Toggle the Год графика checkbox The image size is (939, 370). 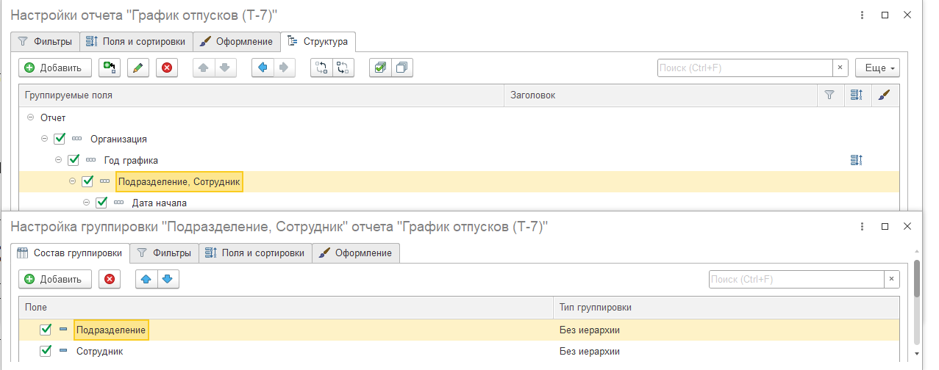[x=74, y=160]
